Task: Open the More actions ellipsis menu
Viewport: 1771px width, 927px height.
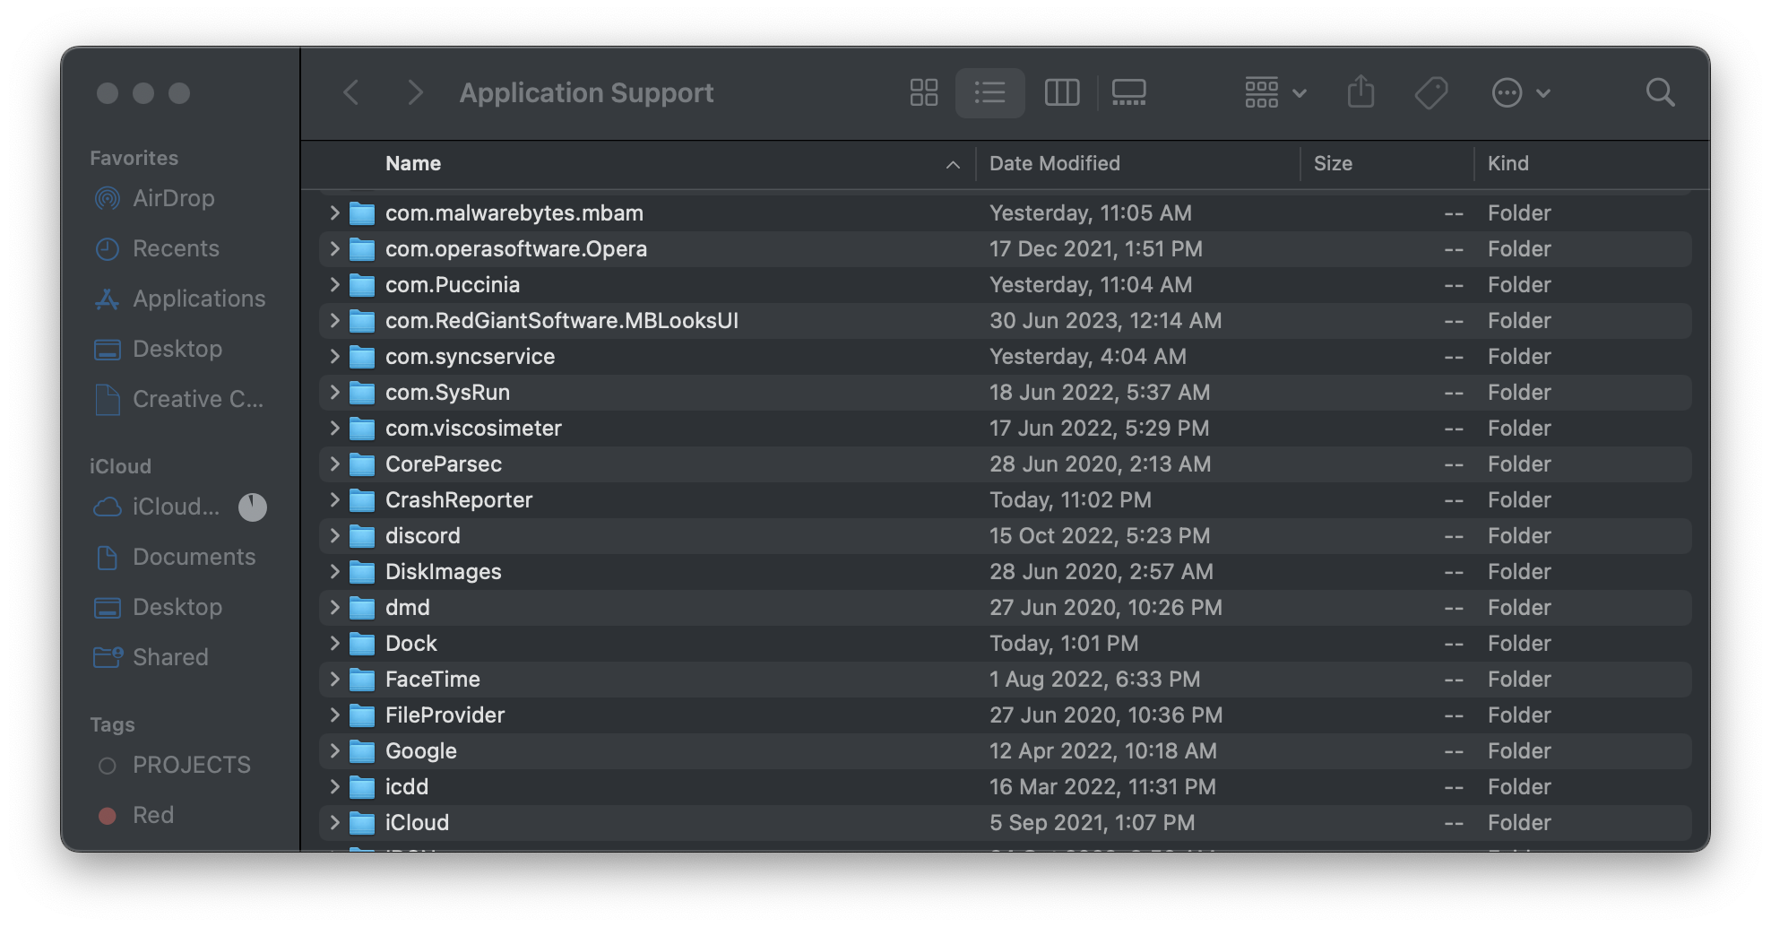Action: 1520,92
